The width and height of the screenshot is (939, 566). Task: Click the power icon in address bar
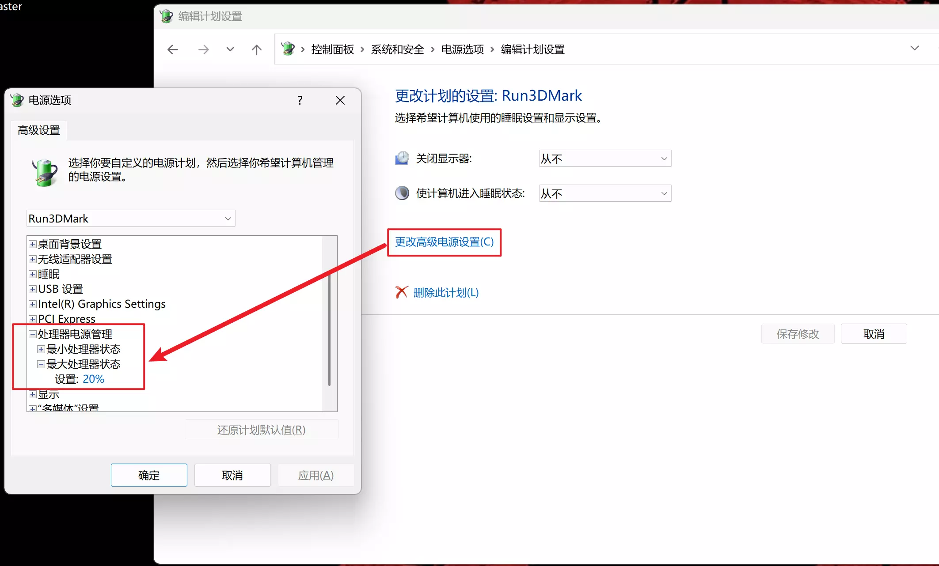(x=288, y=49)
